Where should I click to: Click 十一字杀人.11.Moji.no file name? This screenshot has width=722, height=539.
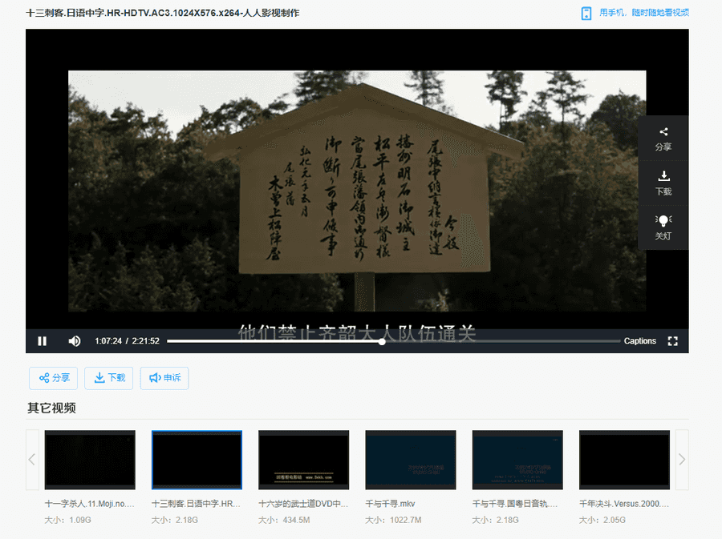click(89, 504)
